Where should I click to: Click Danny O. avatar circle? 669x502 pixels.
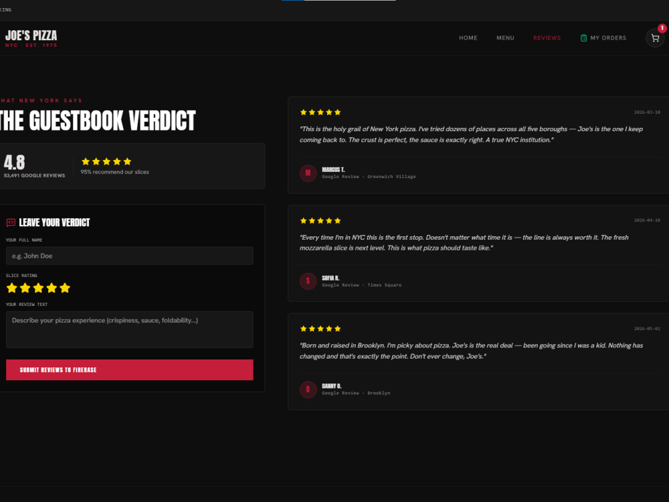click(x=308, y=390)
